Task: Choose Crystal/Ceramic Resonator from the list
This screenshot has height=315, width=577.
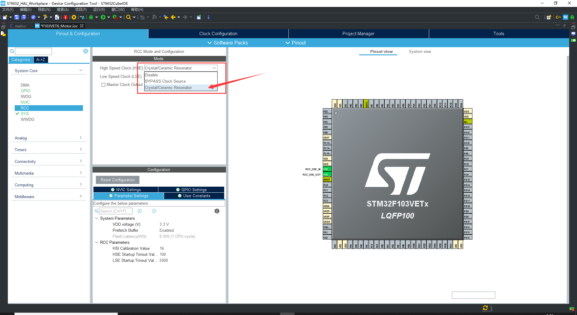Action: (181, 87)
